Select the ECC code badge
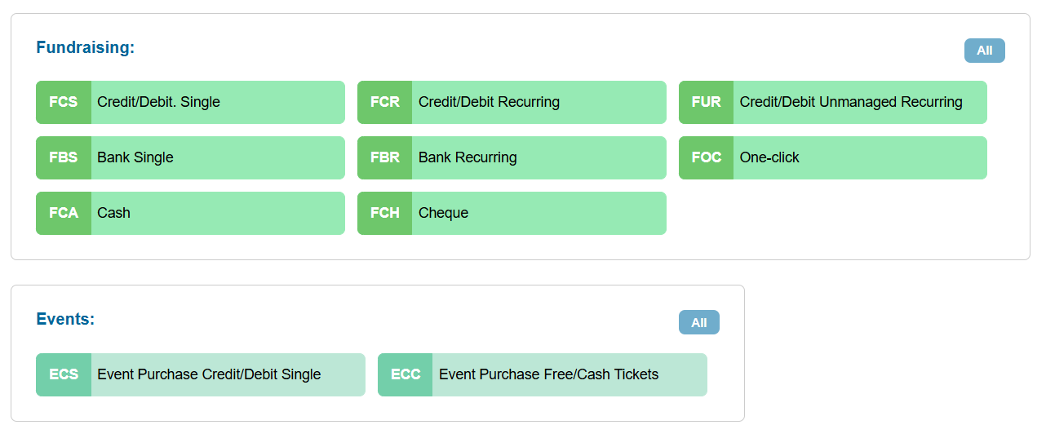 406,374
